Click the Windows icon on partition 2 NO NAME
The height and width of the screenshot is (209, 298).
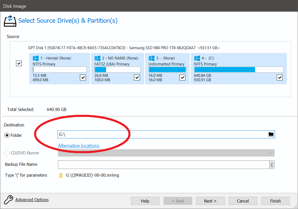[97, 58]
